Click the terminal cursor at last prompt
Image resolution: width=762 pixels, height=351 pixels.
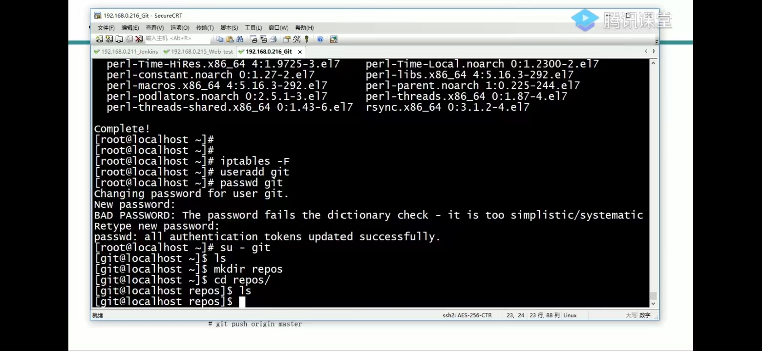click(x=242, y=302)
